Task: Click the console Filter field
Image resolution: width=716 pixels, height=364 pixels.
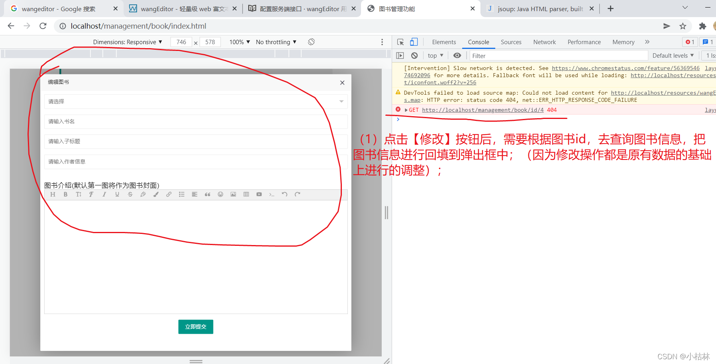Action: point(559,56)
